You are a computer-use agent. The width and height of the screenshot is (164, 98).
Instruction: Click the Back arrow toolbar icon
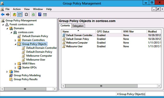tap(3, 14)
